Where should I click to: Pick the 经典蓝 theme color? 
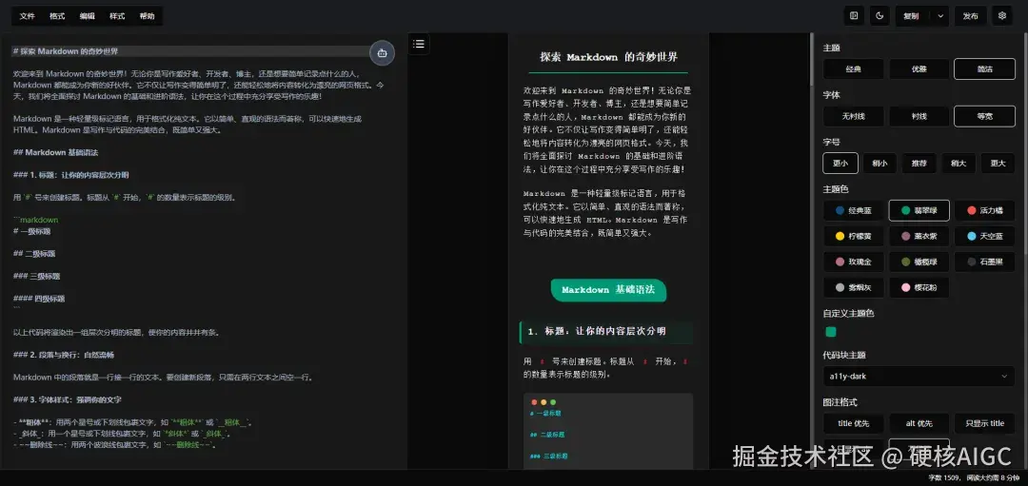[853, 210]
